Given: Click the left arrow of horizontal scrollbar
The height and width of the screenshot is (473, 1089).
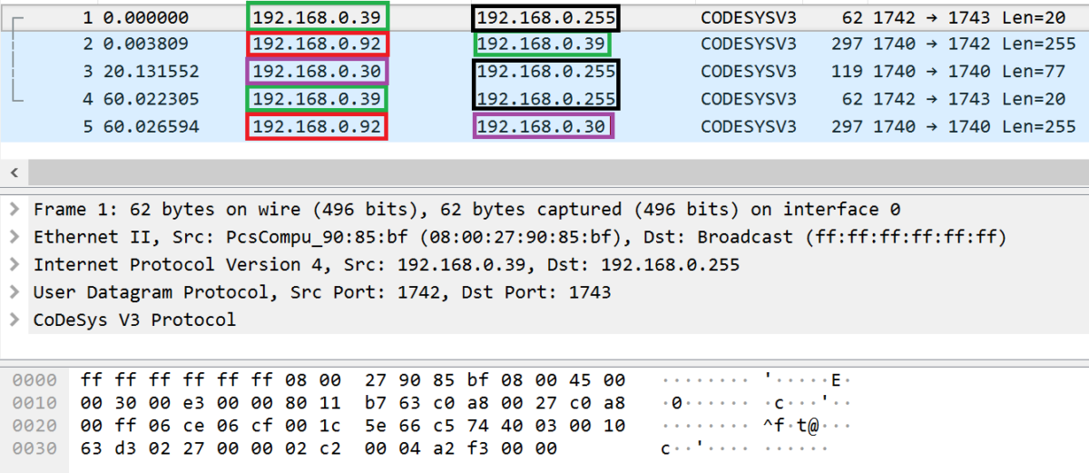Looking at the screenshot, I should 14,172.
